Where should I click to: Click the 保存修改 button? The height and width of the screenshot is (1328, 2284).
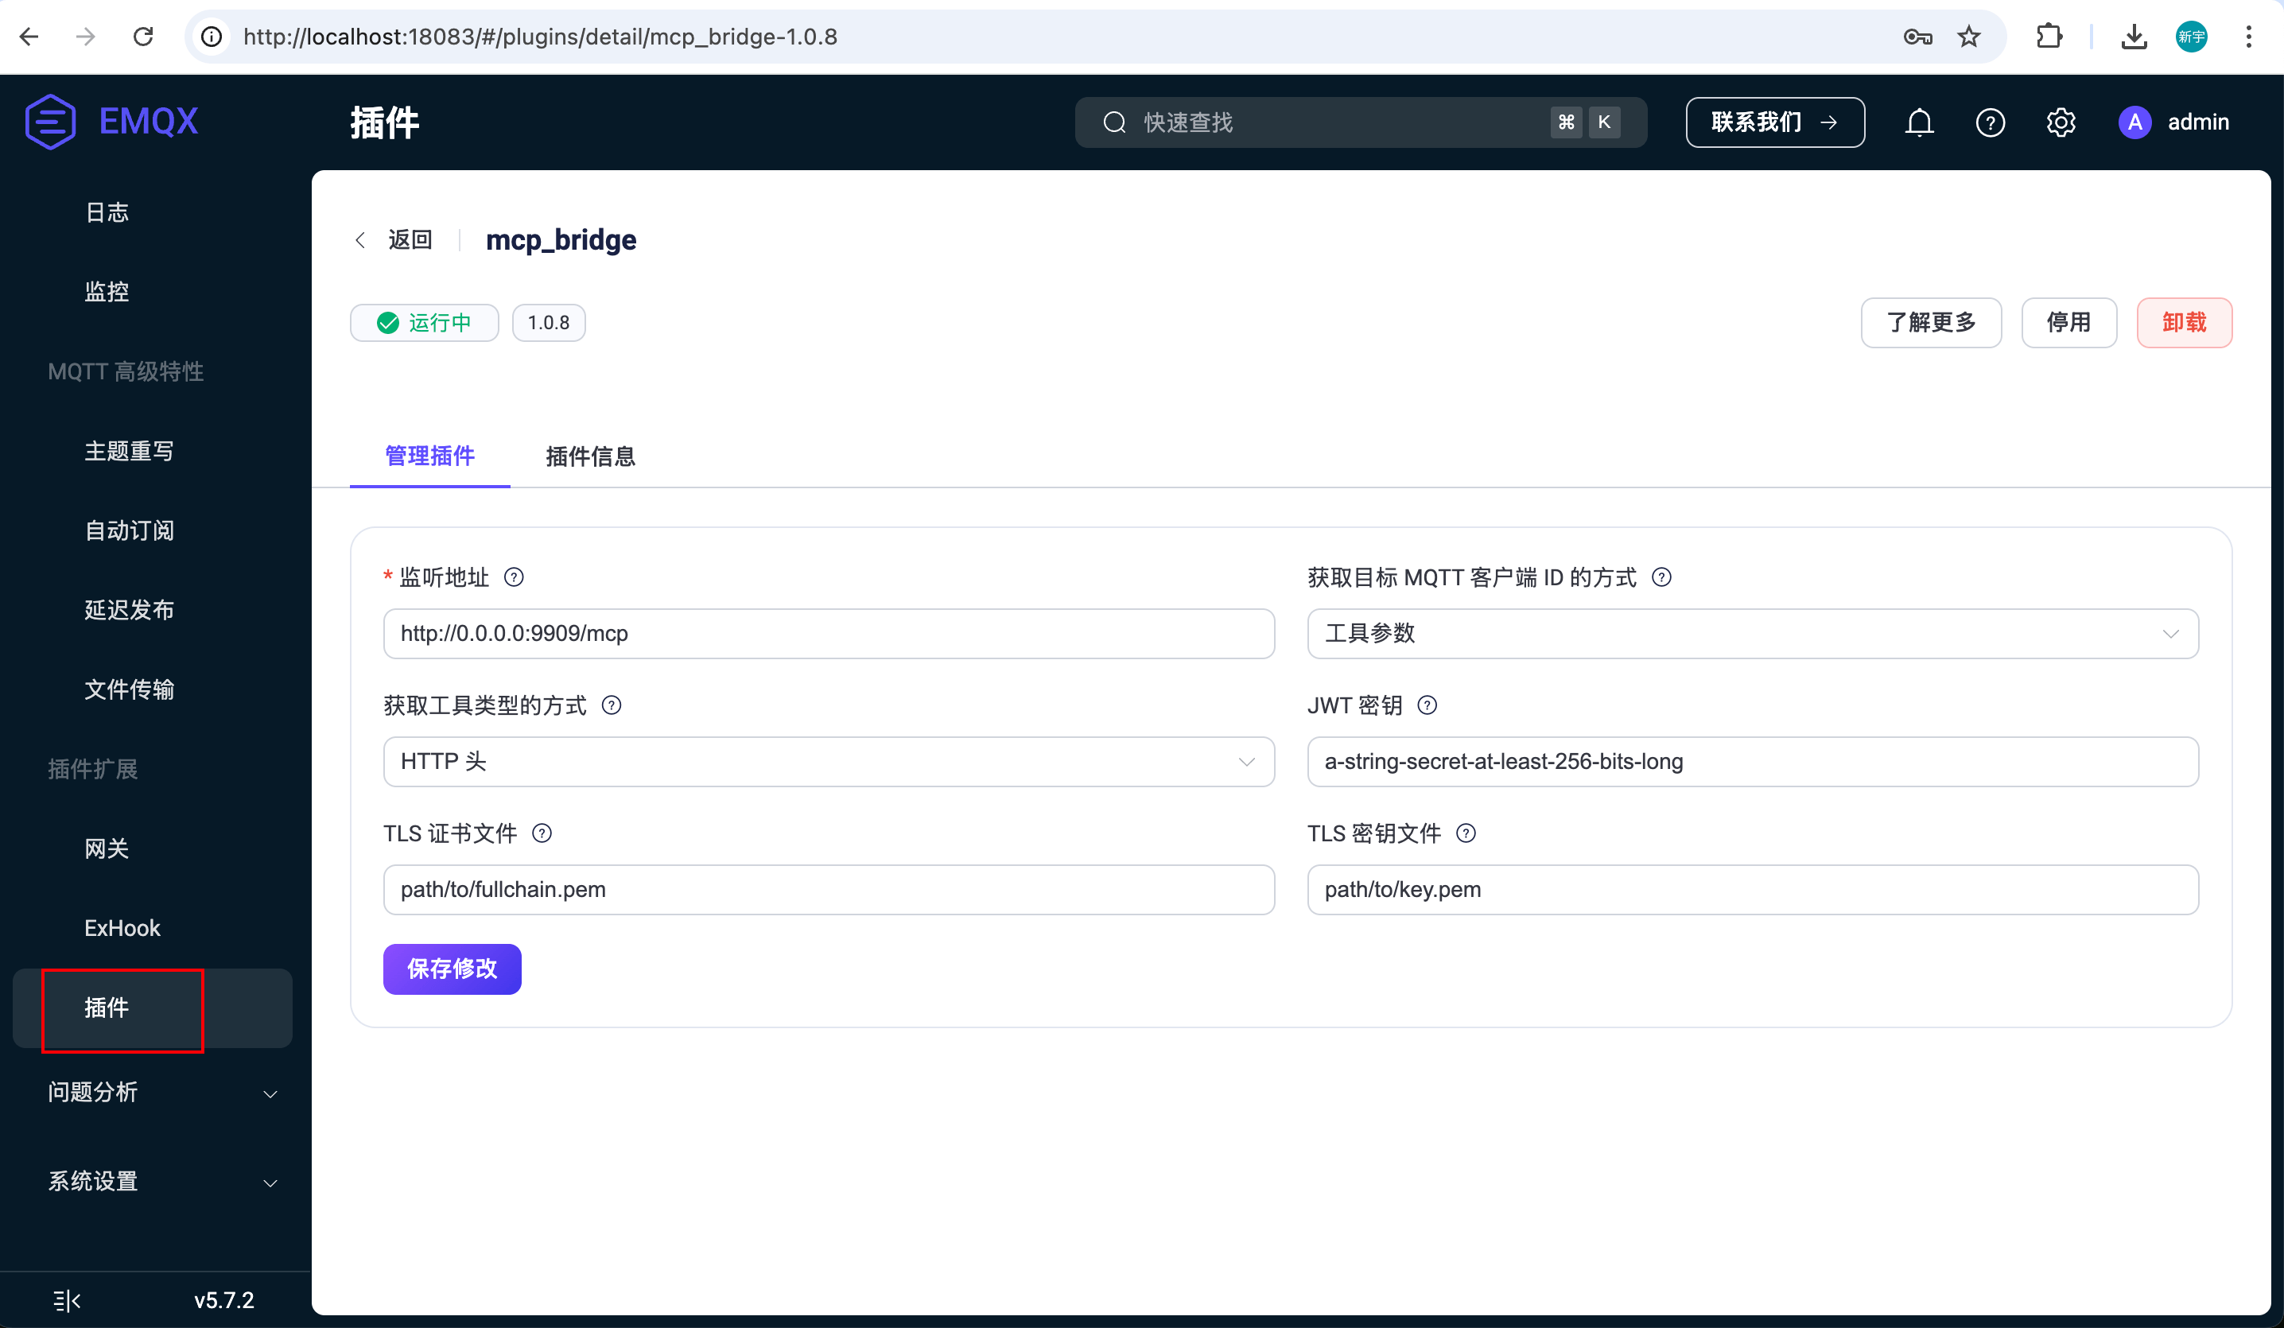point(452,969)
